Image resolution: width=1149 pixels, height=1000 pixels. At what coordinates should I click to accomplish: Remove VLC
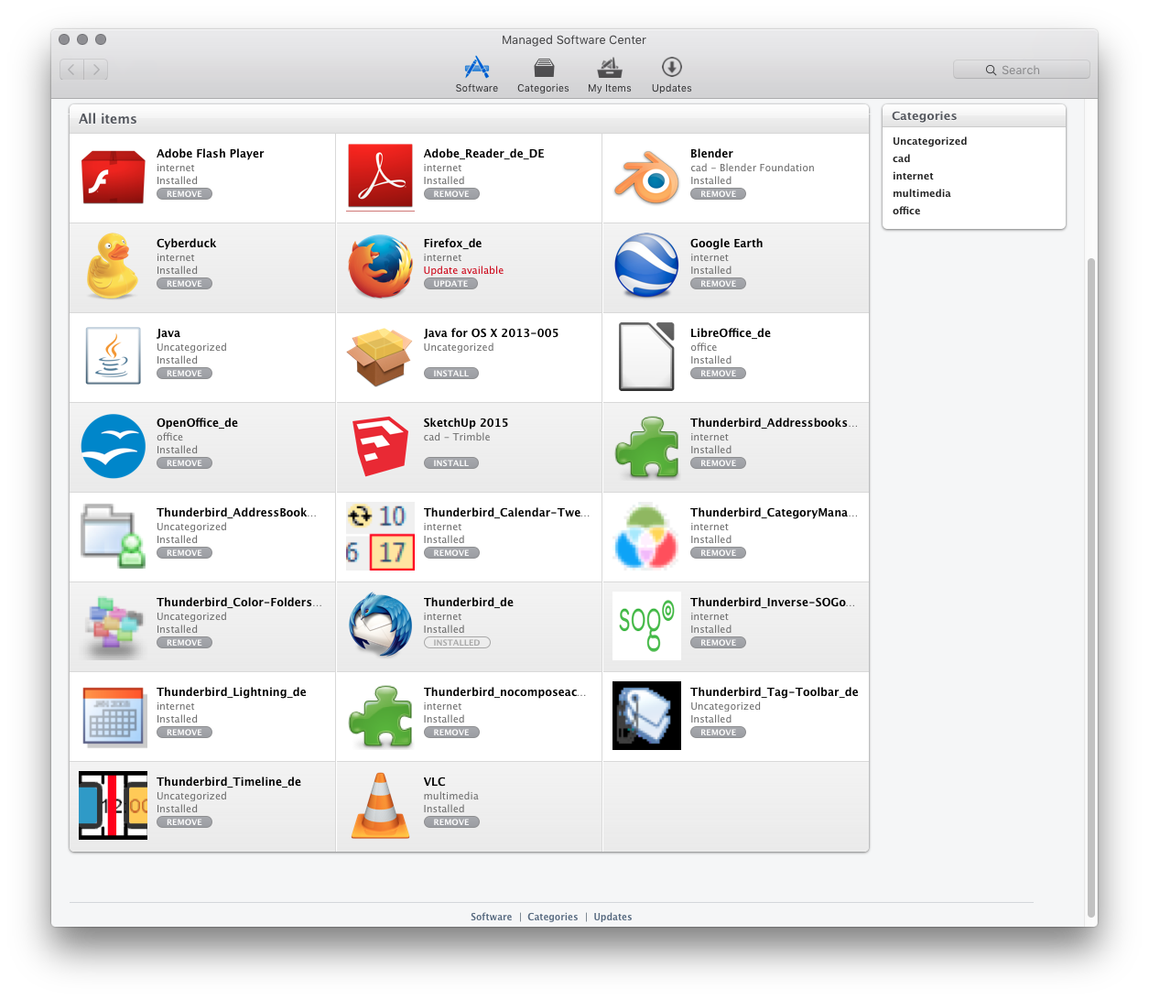(451, 822)
